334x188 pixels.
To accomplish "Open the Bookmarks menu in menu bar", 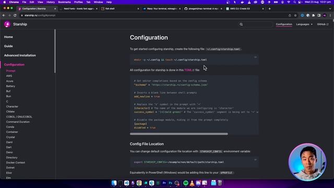I will tap(64, 2).
